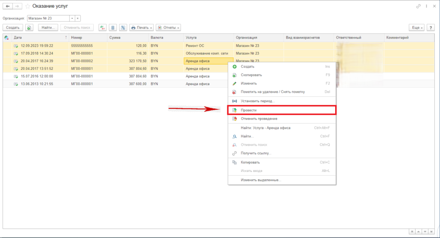Click the Найти... toolbar button
Screen dimensions: 440x238
click(x=48, y=27)
